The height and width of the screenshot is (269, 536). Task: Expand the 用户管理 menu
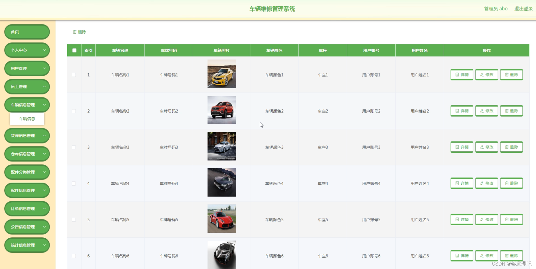(27, 68)
